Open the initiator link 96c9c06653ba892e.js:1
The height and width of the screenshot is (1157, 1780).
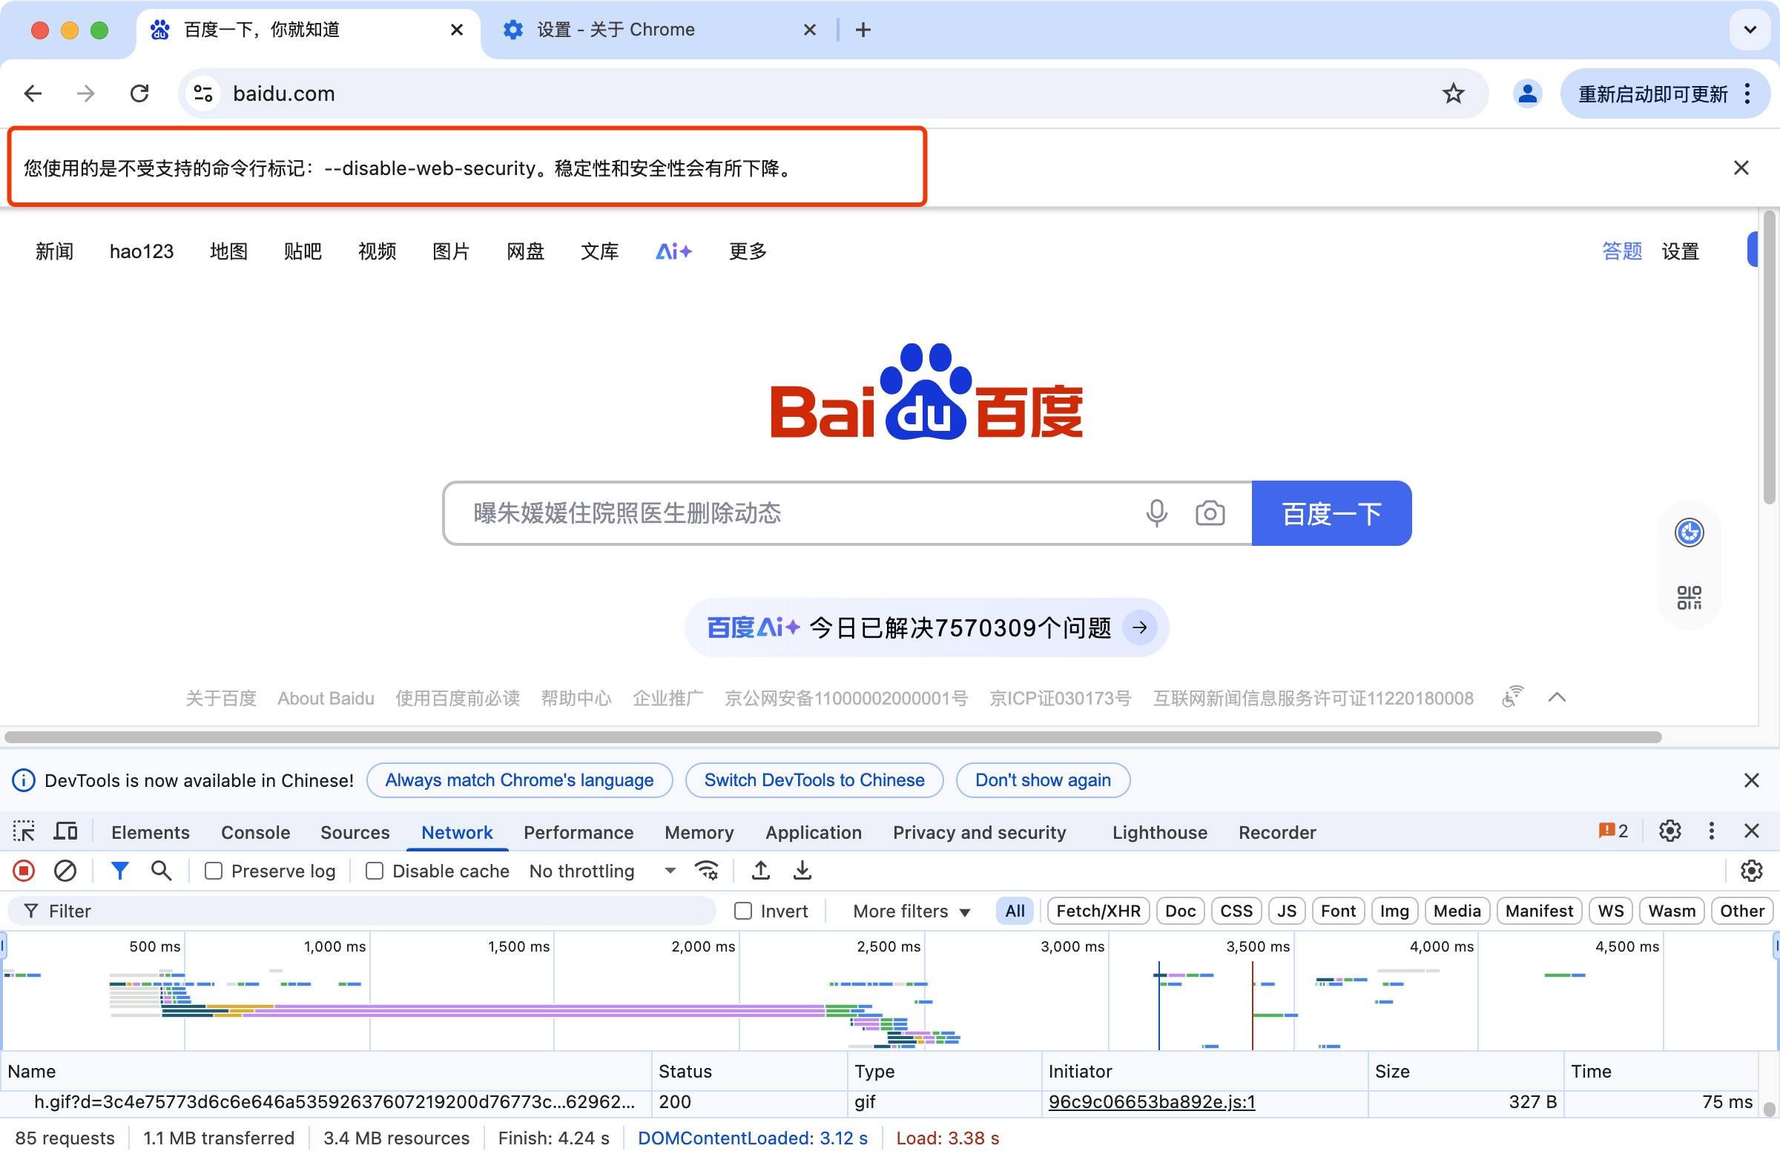(1152, 1101)
